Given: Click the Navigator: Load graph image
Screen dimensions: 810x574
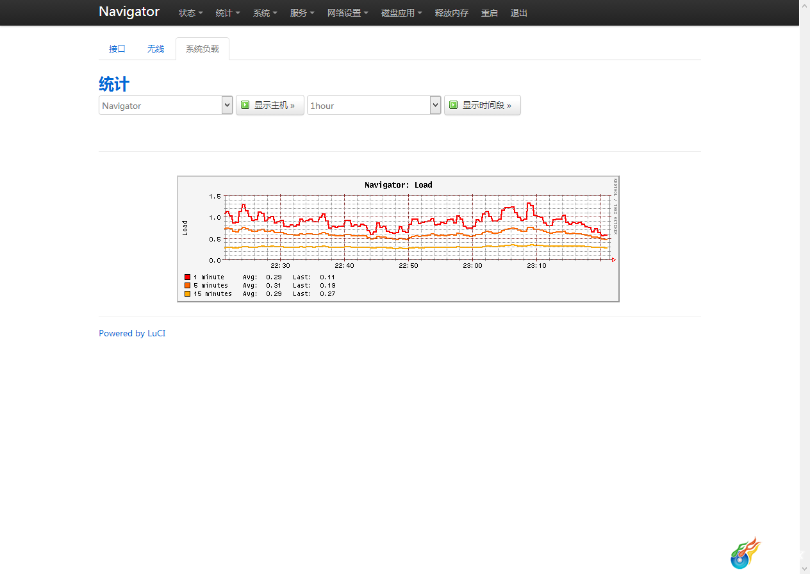Looking at the screenshot, I should (398, 239).
